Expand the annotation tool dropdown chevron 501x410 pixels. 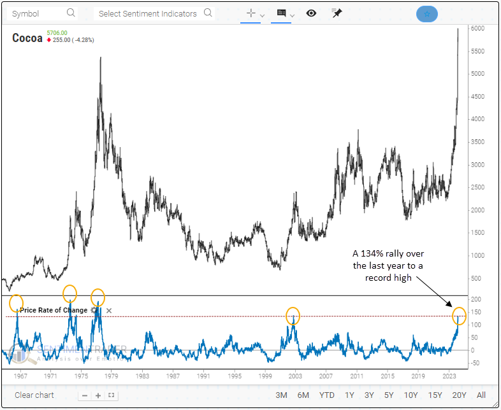[x=291, y=15]
